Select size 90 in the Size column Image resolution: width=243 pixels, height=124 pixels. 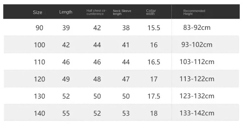(39, 28)
